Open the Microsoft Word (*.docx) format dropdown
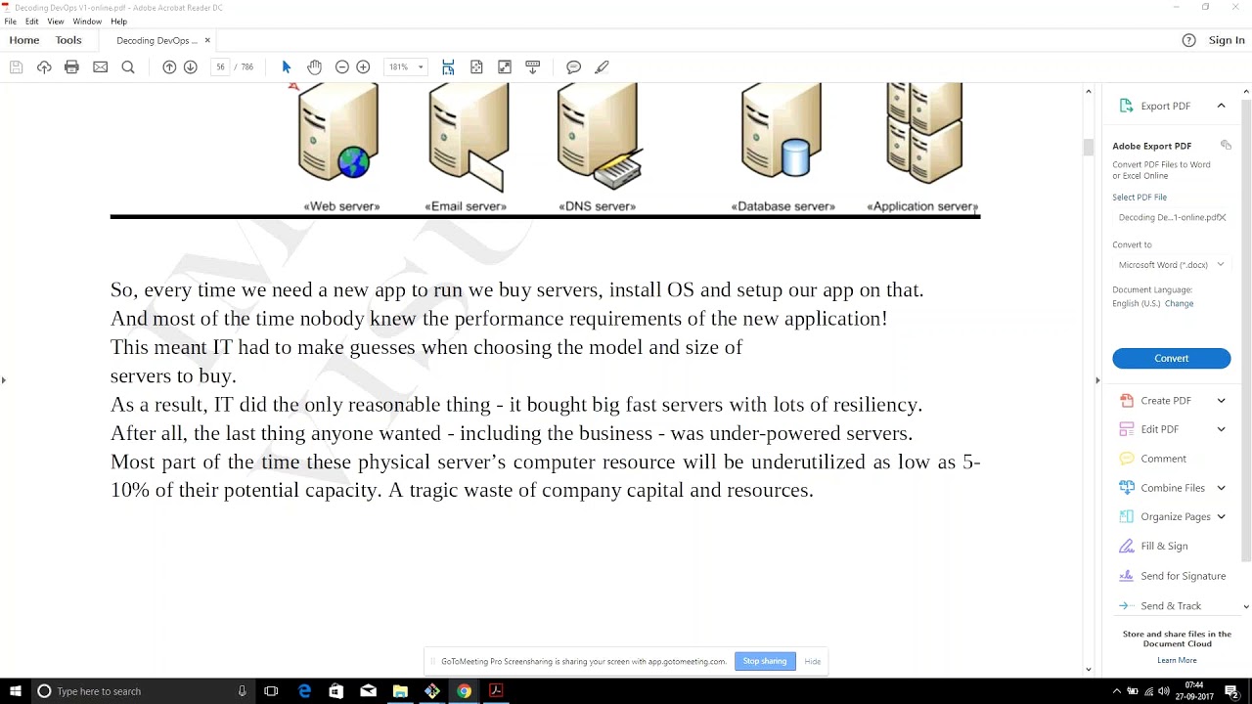 1171,264
